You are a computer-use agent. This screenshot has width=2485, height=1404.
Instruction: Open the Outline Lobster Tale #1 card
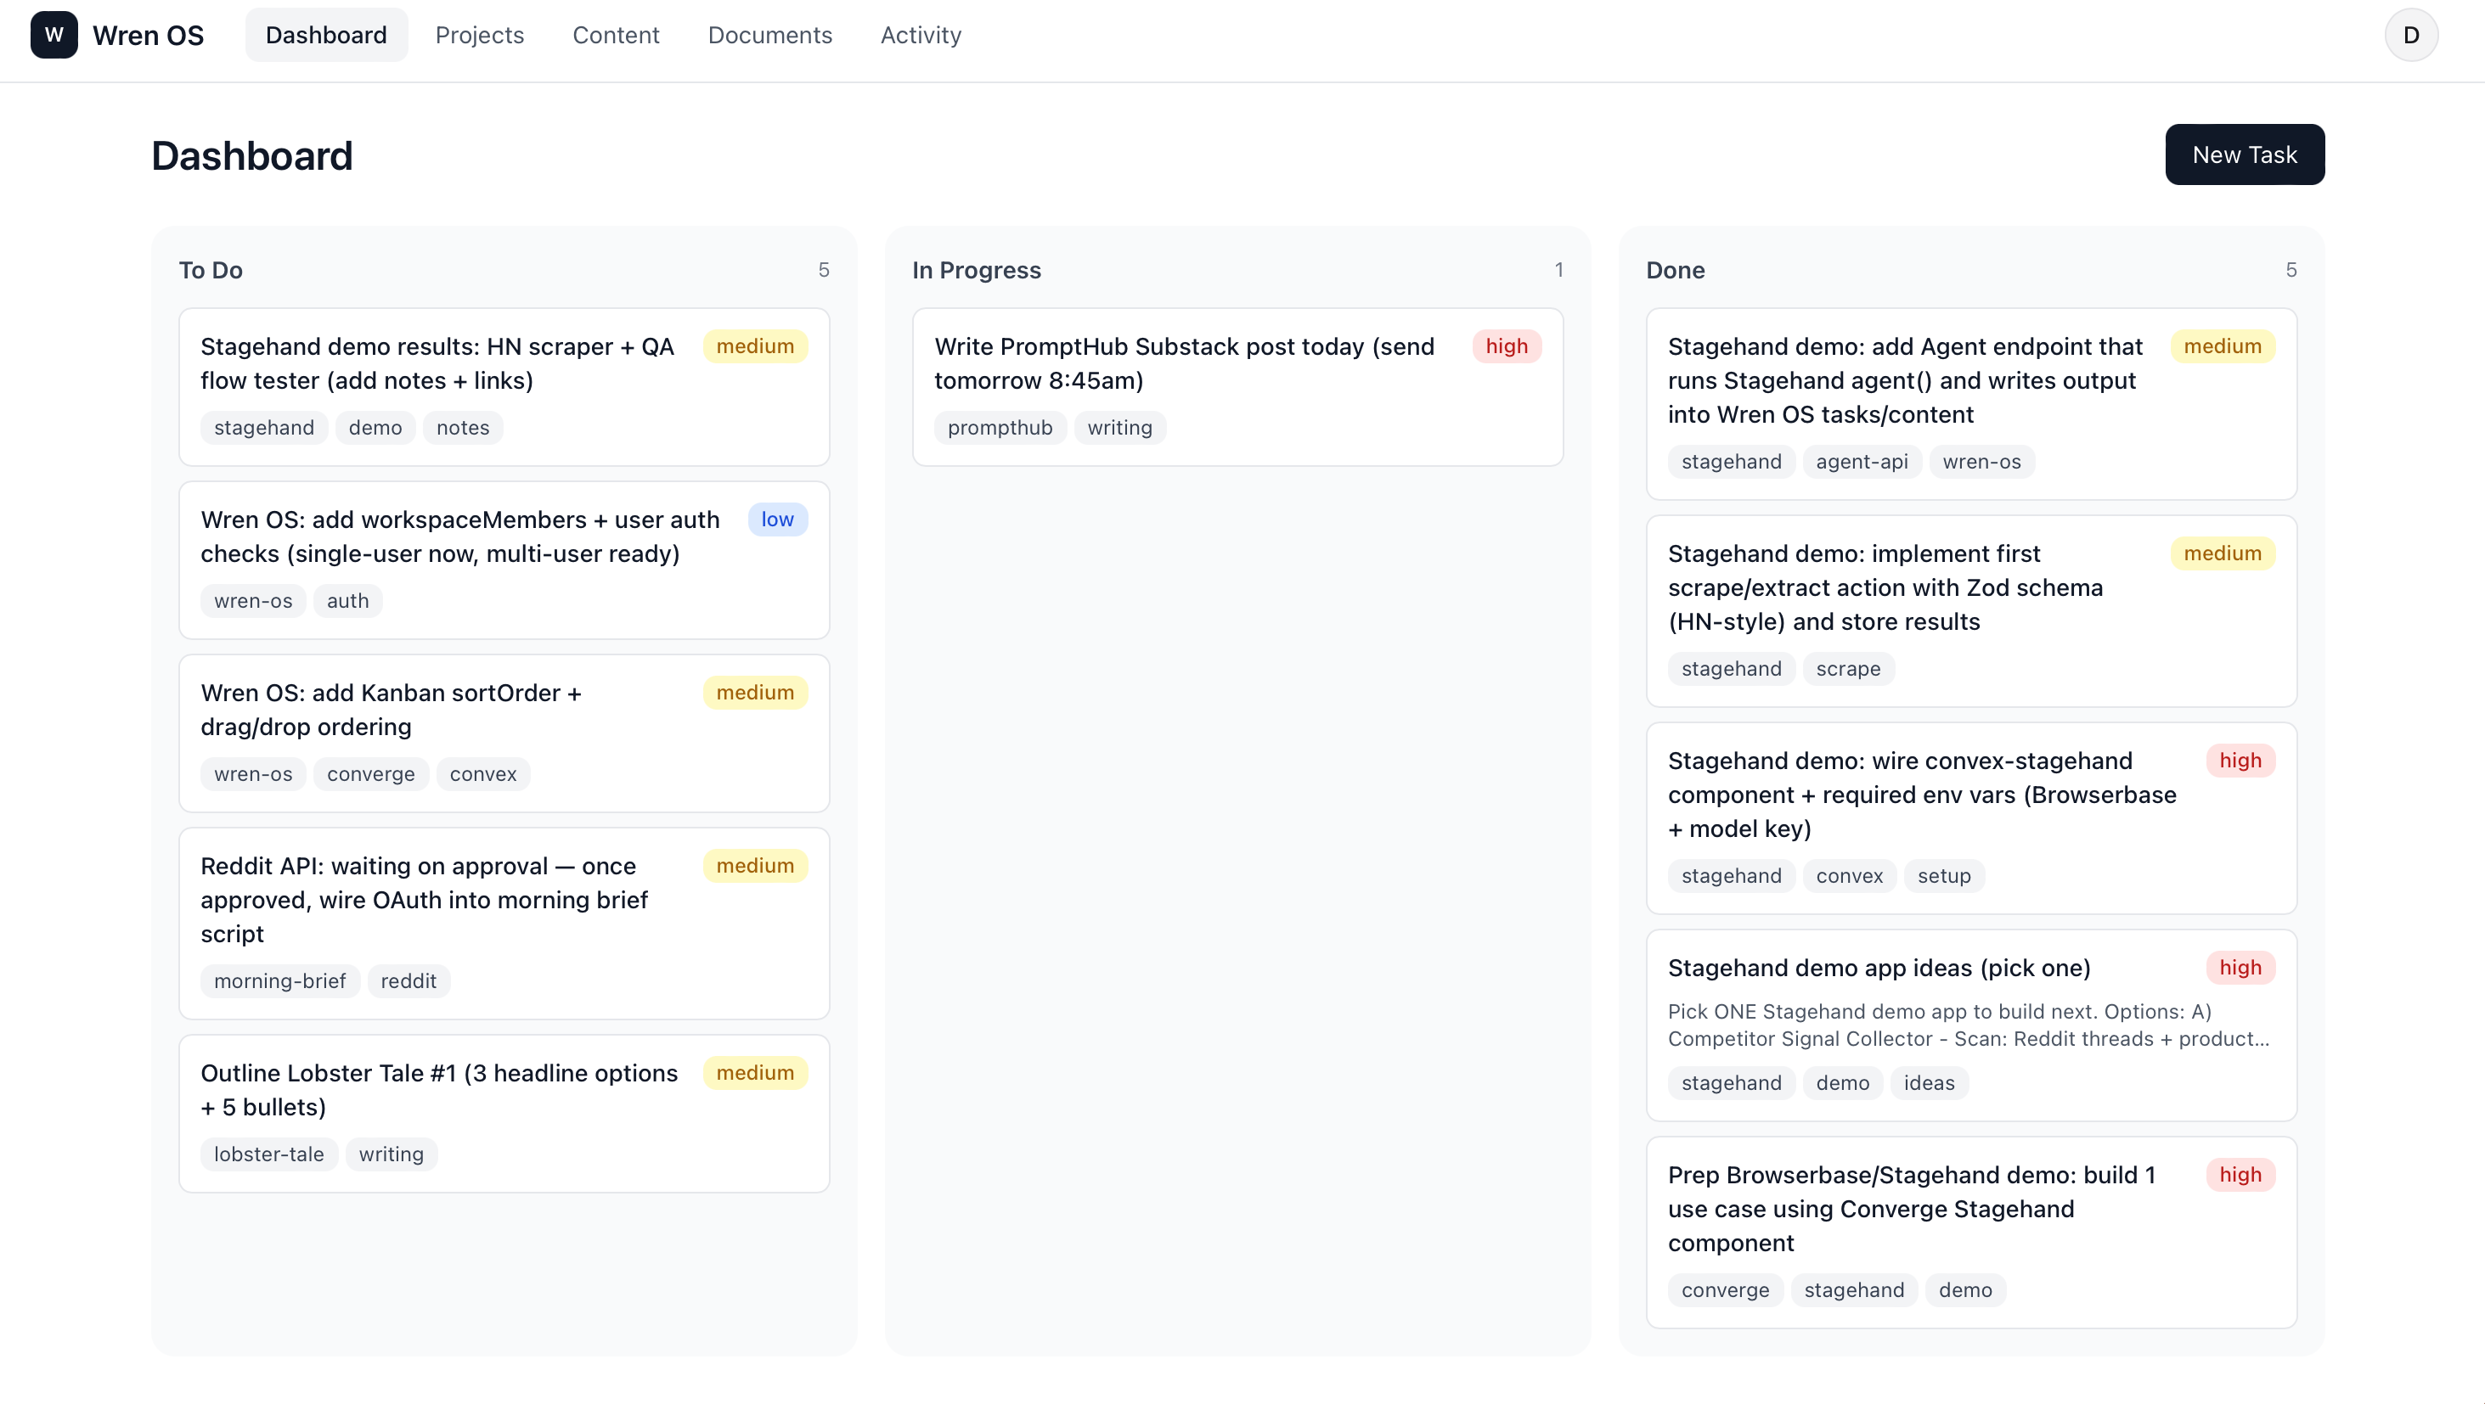[439, 1090]
